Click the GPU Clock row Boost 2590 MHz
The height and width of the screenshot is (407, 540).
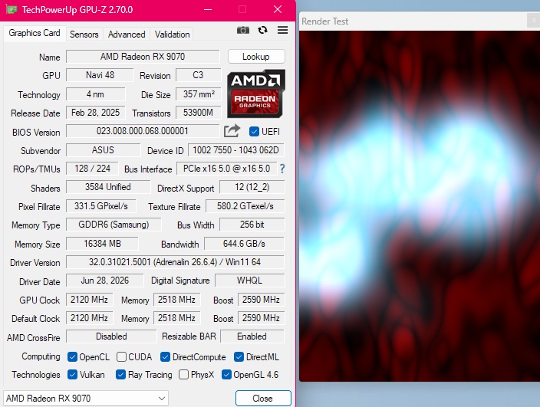coord(261,300)
